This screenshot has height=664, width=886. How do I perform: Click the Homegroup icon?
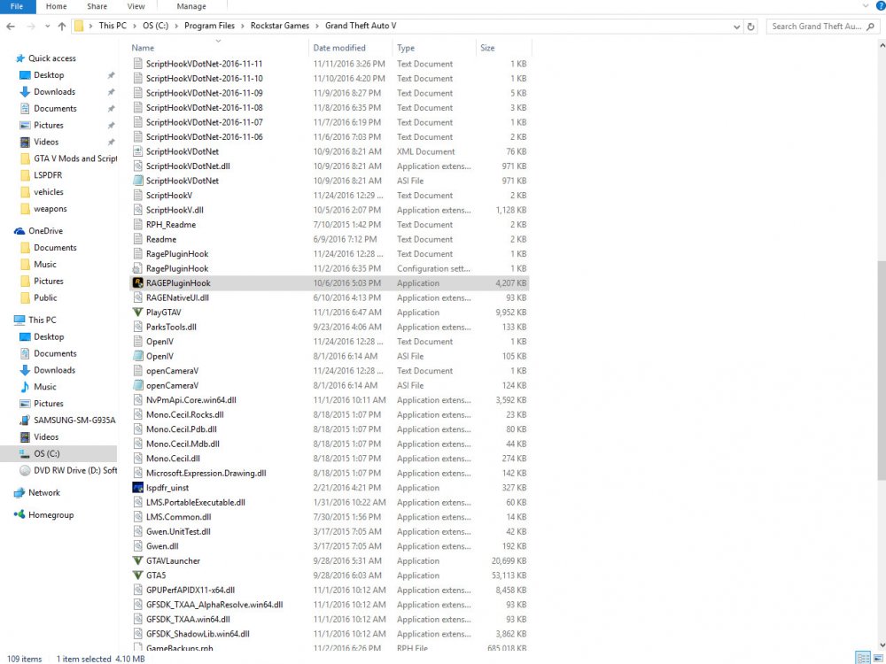point(19,515)
